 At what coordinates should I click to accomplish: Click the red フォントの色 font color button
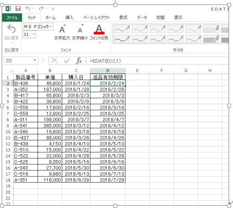tap(99, 30)
